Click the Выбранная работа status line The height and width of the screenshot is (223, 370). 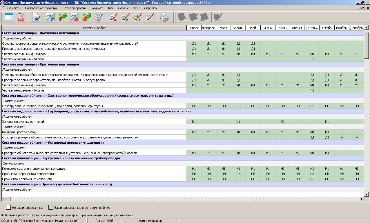coord(67,215)
